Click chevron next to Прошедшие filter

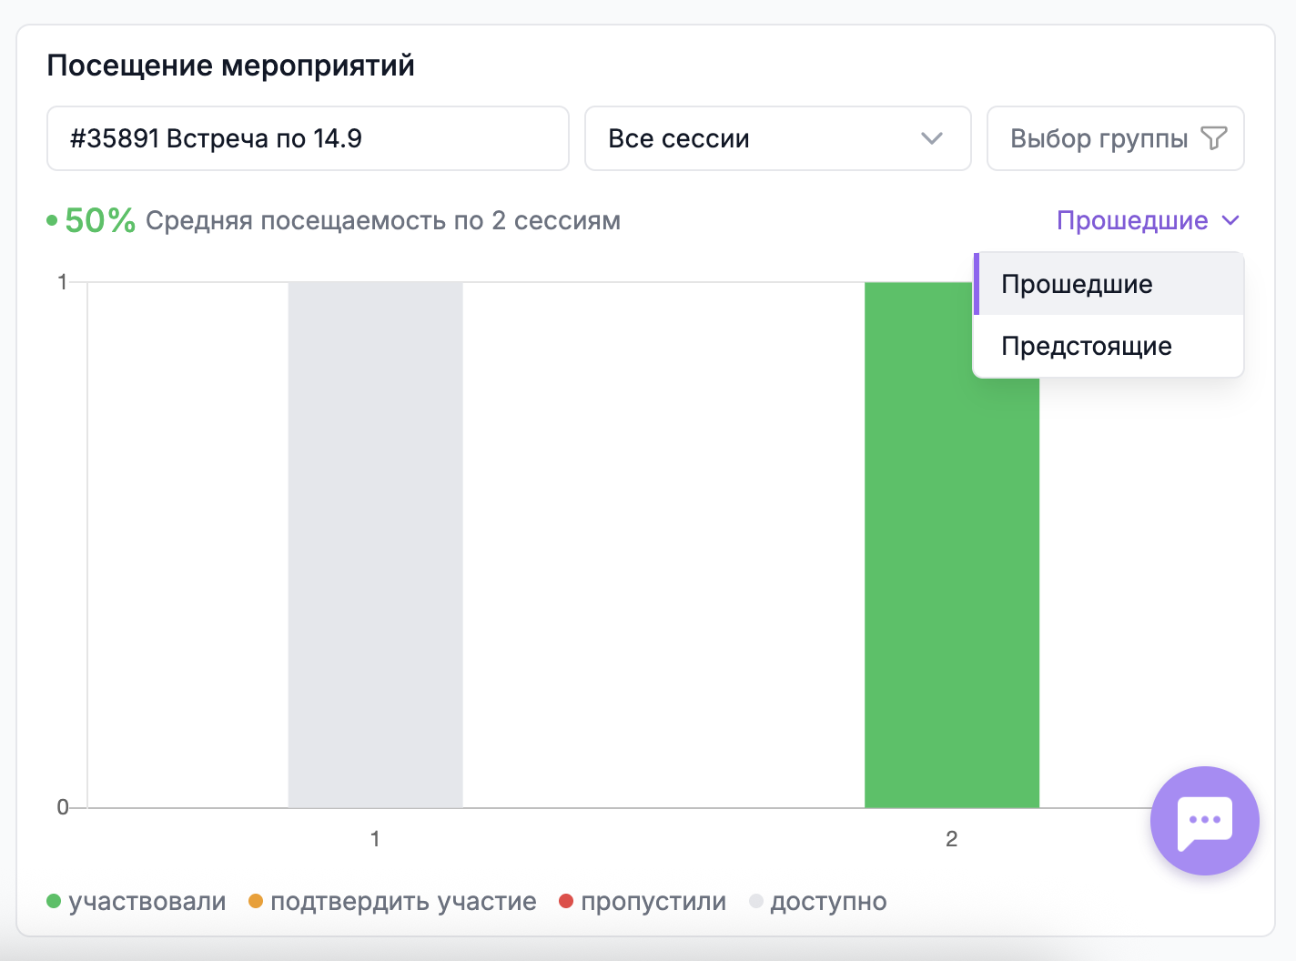click(1230, 220)
